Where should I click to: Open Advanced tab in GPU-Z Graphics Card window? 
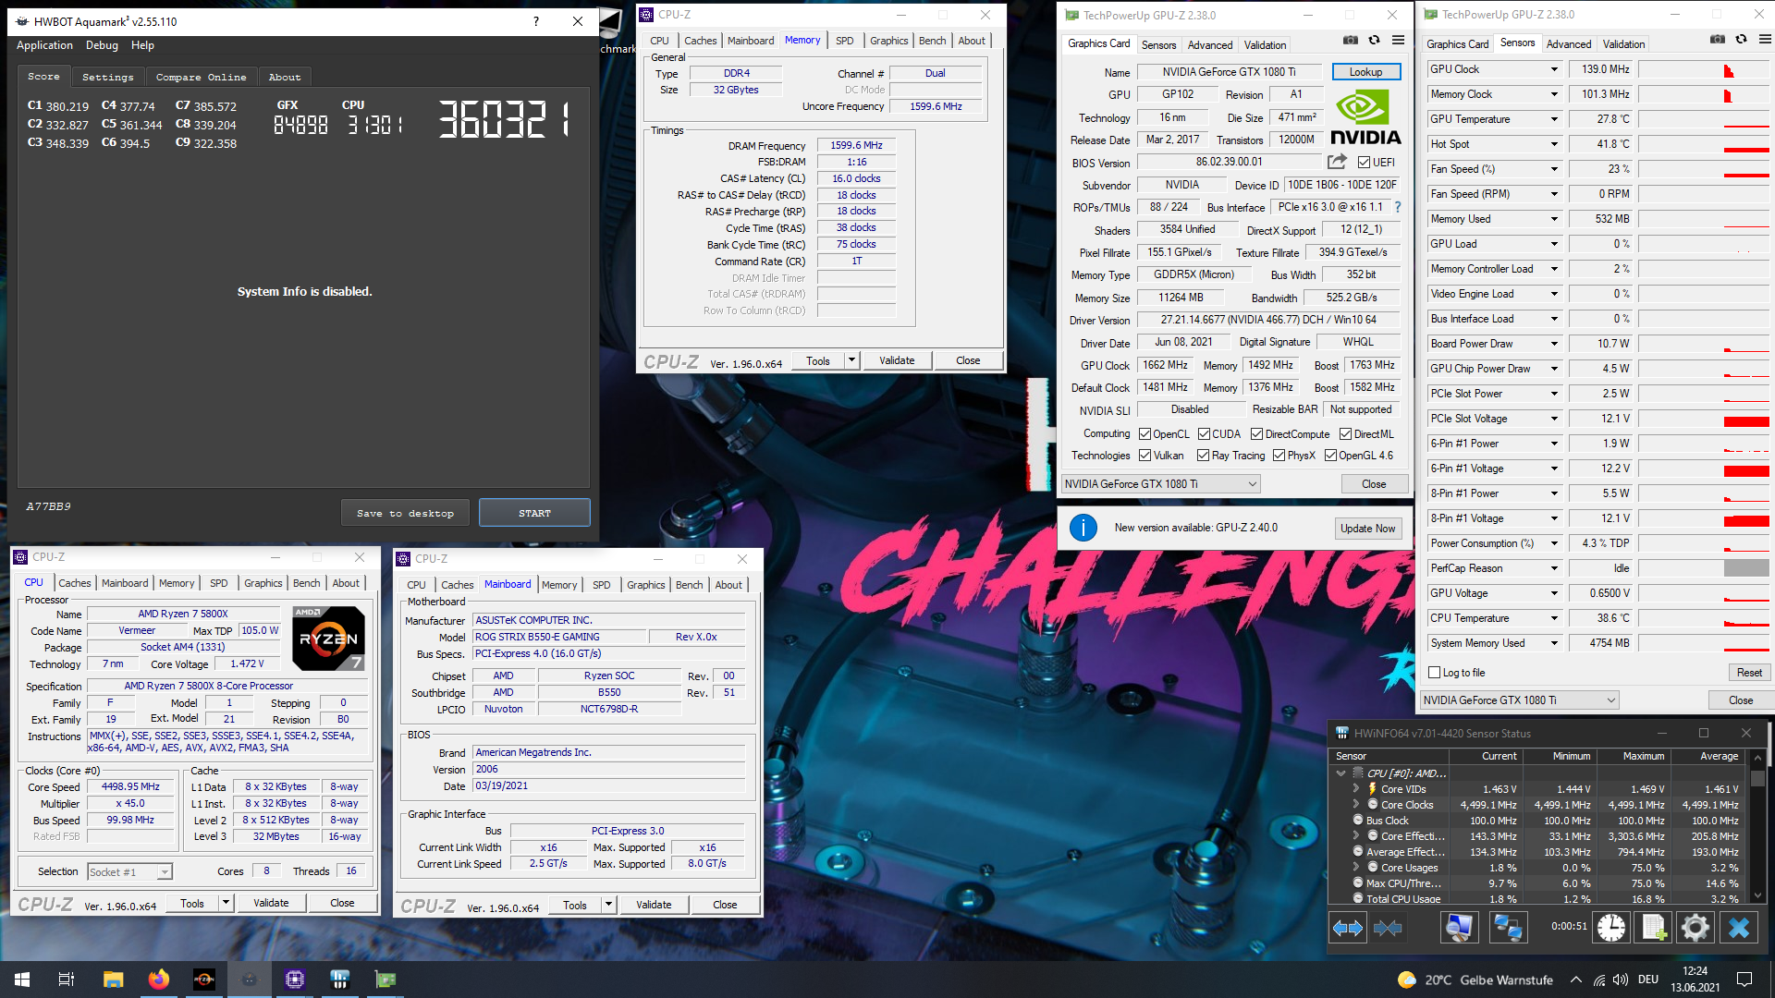click(1210, 45)
